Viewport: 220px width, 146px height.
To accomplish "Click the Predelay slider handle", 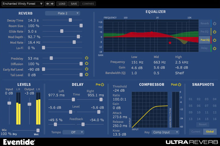I will (x=51, y=58).
